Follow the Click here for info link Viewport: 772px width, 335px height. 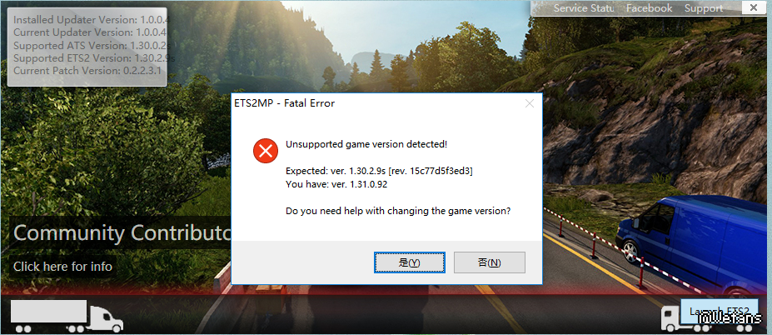pyautogui.click(x=63, y=267)
